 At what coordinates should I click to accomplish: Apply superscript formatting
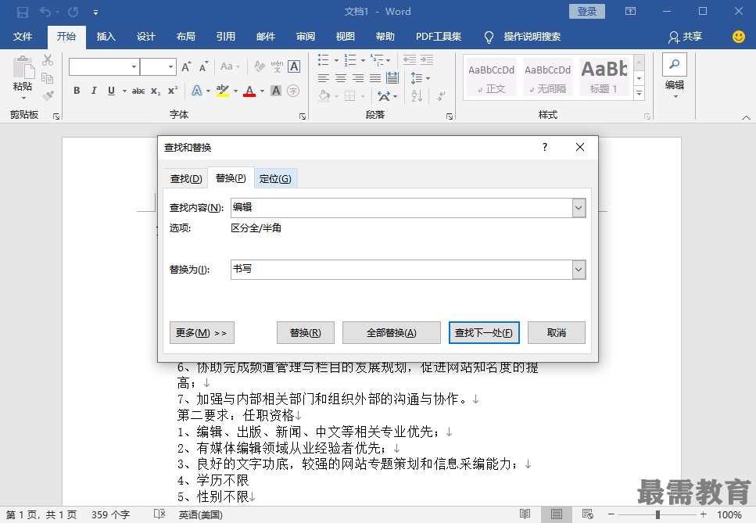[173, 91]
